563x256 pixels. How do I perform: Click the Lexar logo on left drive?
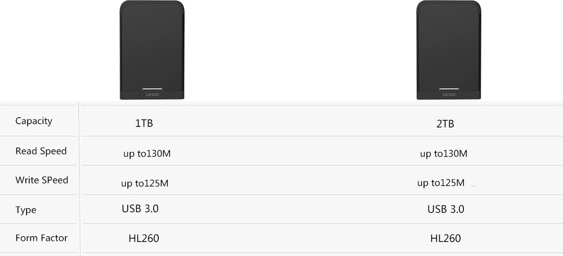(x=152, y=94)
